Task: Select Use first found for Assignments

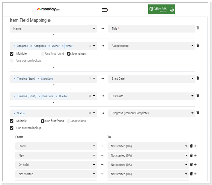Action: 42,54
